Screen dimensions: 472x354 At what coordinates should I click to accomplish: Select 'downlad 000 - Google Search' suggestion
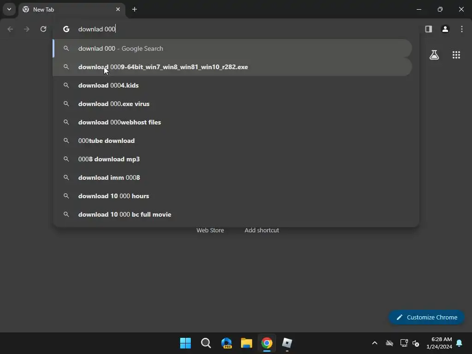pos(232,48)
